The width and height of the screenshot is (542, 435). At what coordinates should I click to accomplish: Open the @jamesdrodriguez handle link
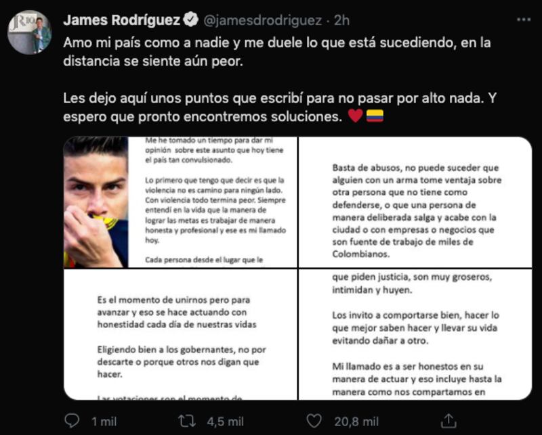(263, 20)
